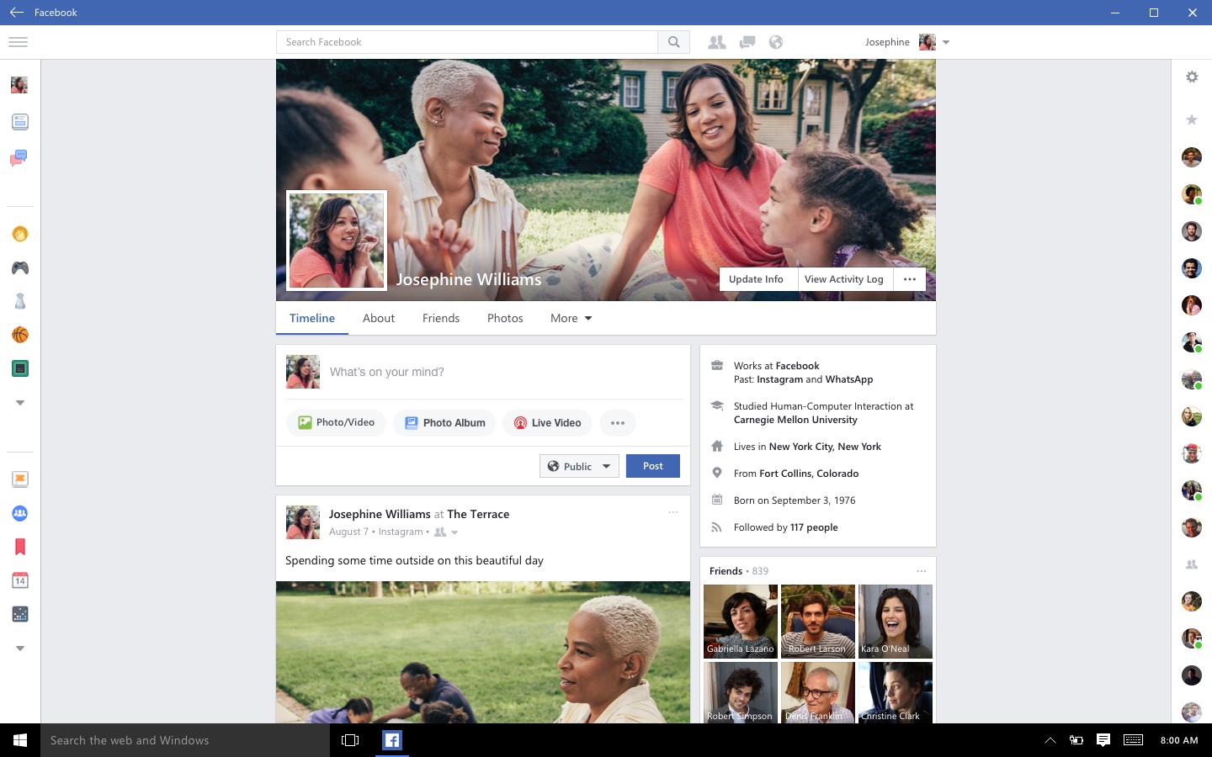
Task: Click the group contacts icon in right sidebar
Action: click(x=1192, y=564)
